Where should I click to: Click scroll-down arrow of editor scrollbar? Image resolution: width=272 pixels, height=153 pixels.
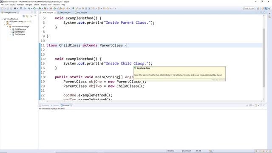coord(263,99)
